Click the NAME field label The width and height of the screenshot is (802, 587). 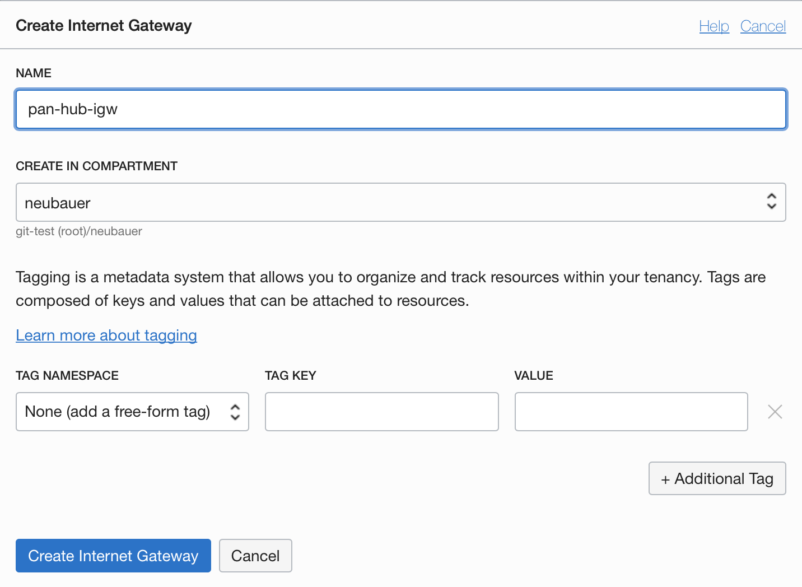[34, 73]
